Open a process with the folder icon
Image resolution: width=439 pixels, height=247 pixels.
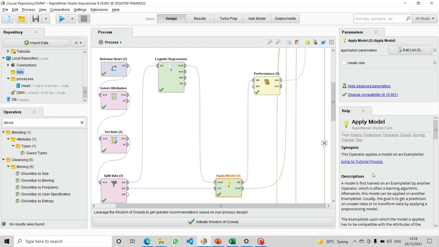click(22, 19)
